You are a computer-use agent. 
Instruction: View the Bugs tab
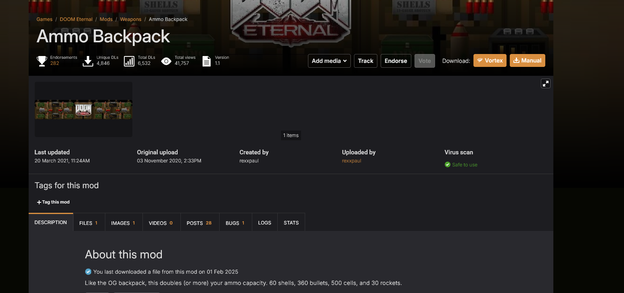click(x=236, y=222)
